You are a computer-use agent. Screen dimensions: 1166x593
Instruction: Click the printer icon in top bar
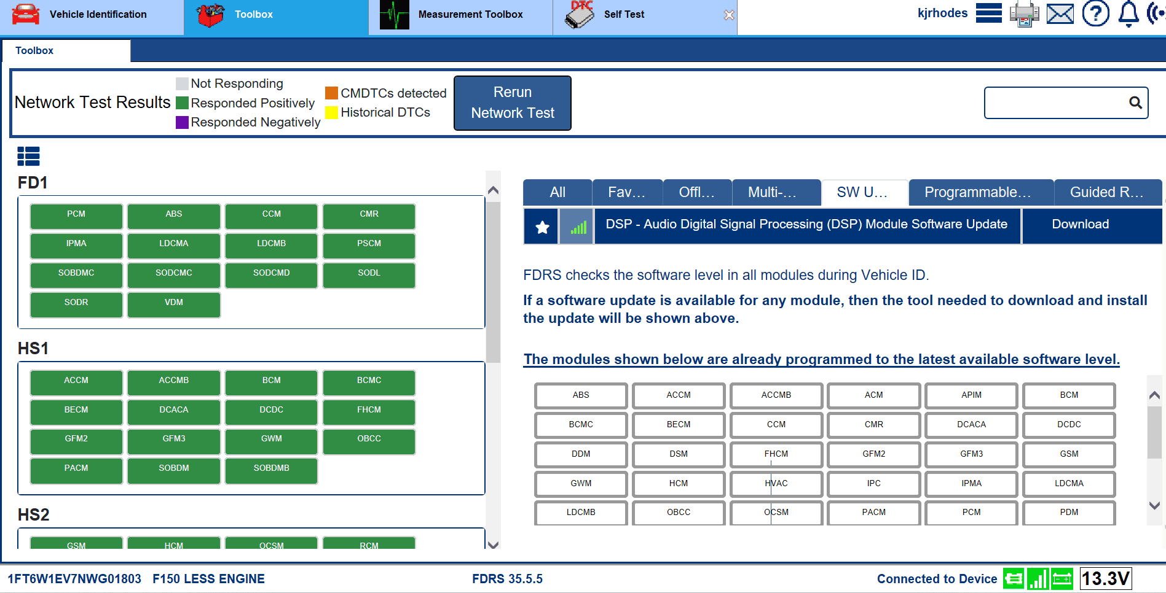pyautogui.click(x=1024, y=14)
